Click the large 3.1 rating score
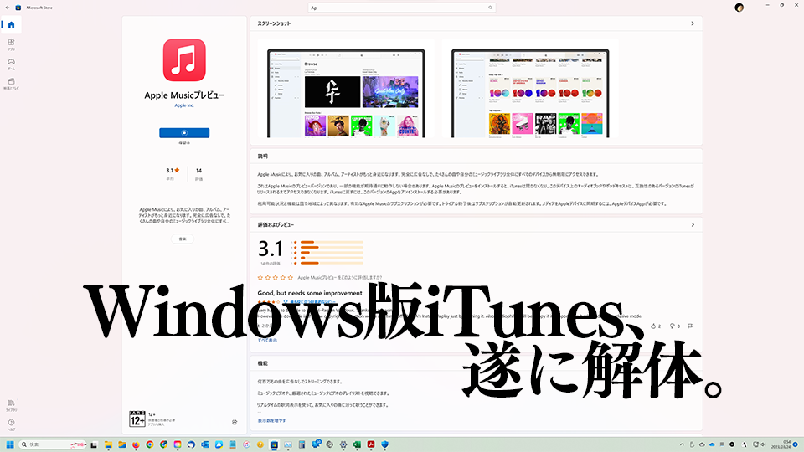Image resolution: width=804 pixels, height=452 pixels. pyautogui.click(x=271, y=249)
